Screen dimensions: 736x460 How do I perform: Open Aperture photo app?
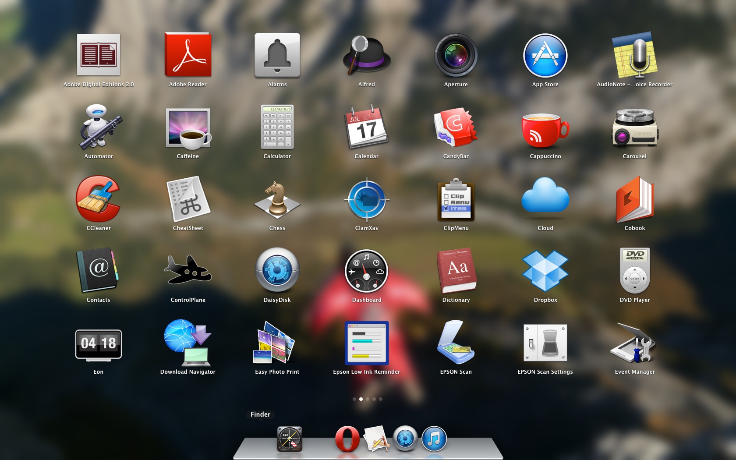pyautogui.click(x=456, y=55)
